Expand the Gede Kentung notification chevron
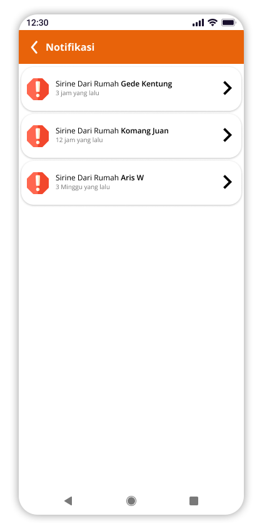The image size is (262, 531). click(228, 88)
